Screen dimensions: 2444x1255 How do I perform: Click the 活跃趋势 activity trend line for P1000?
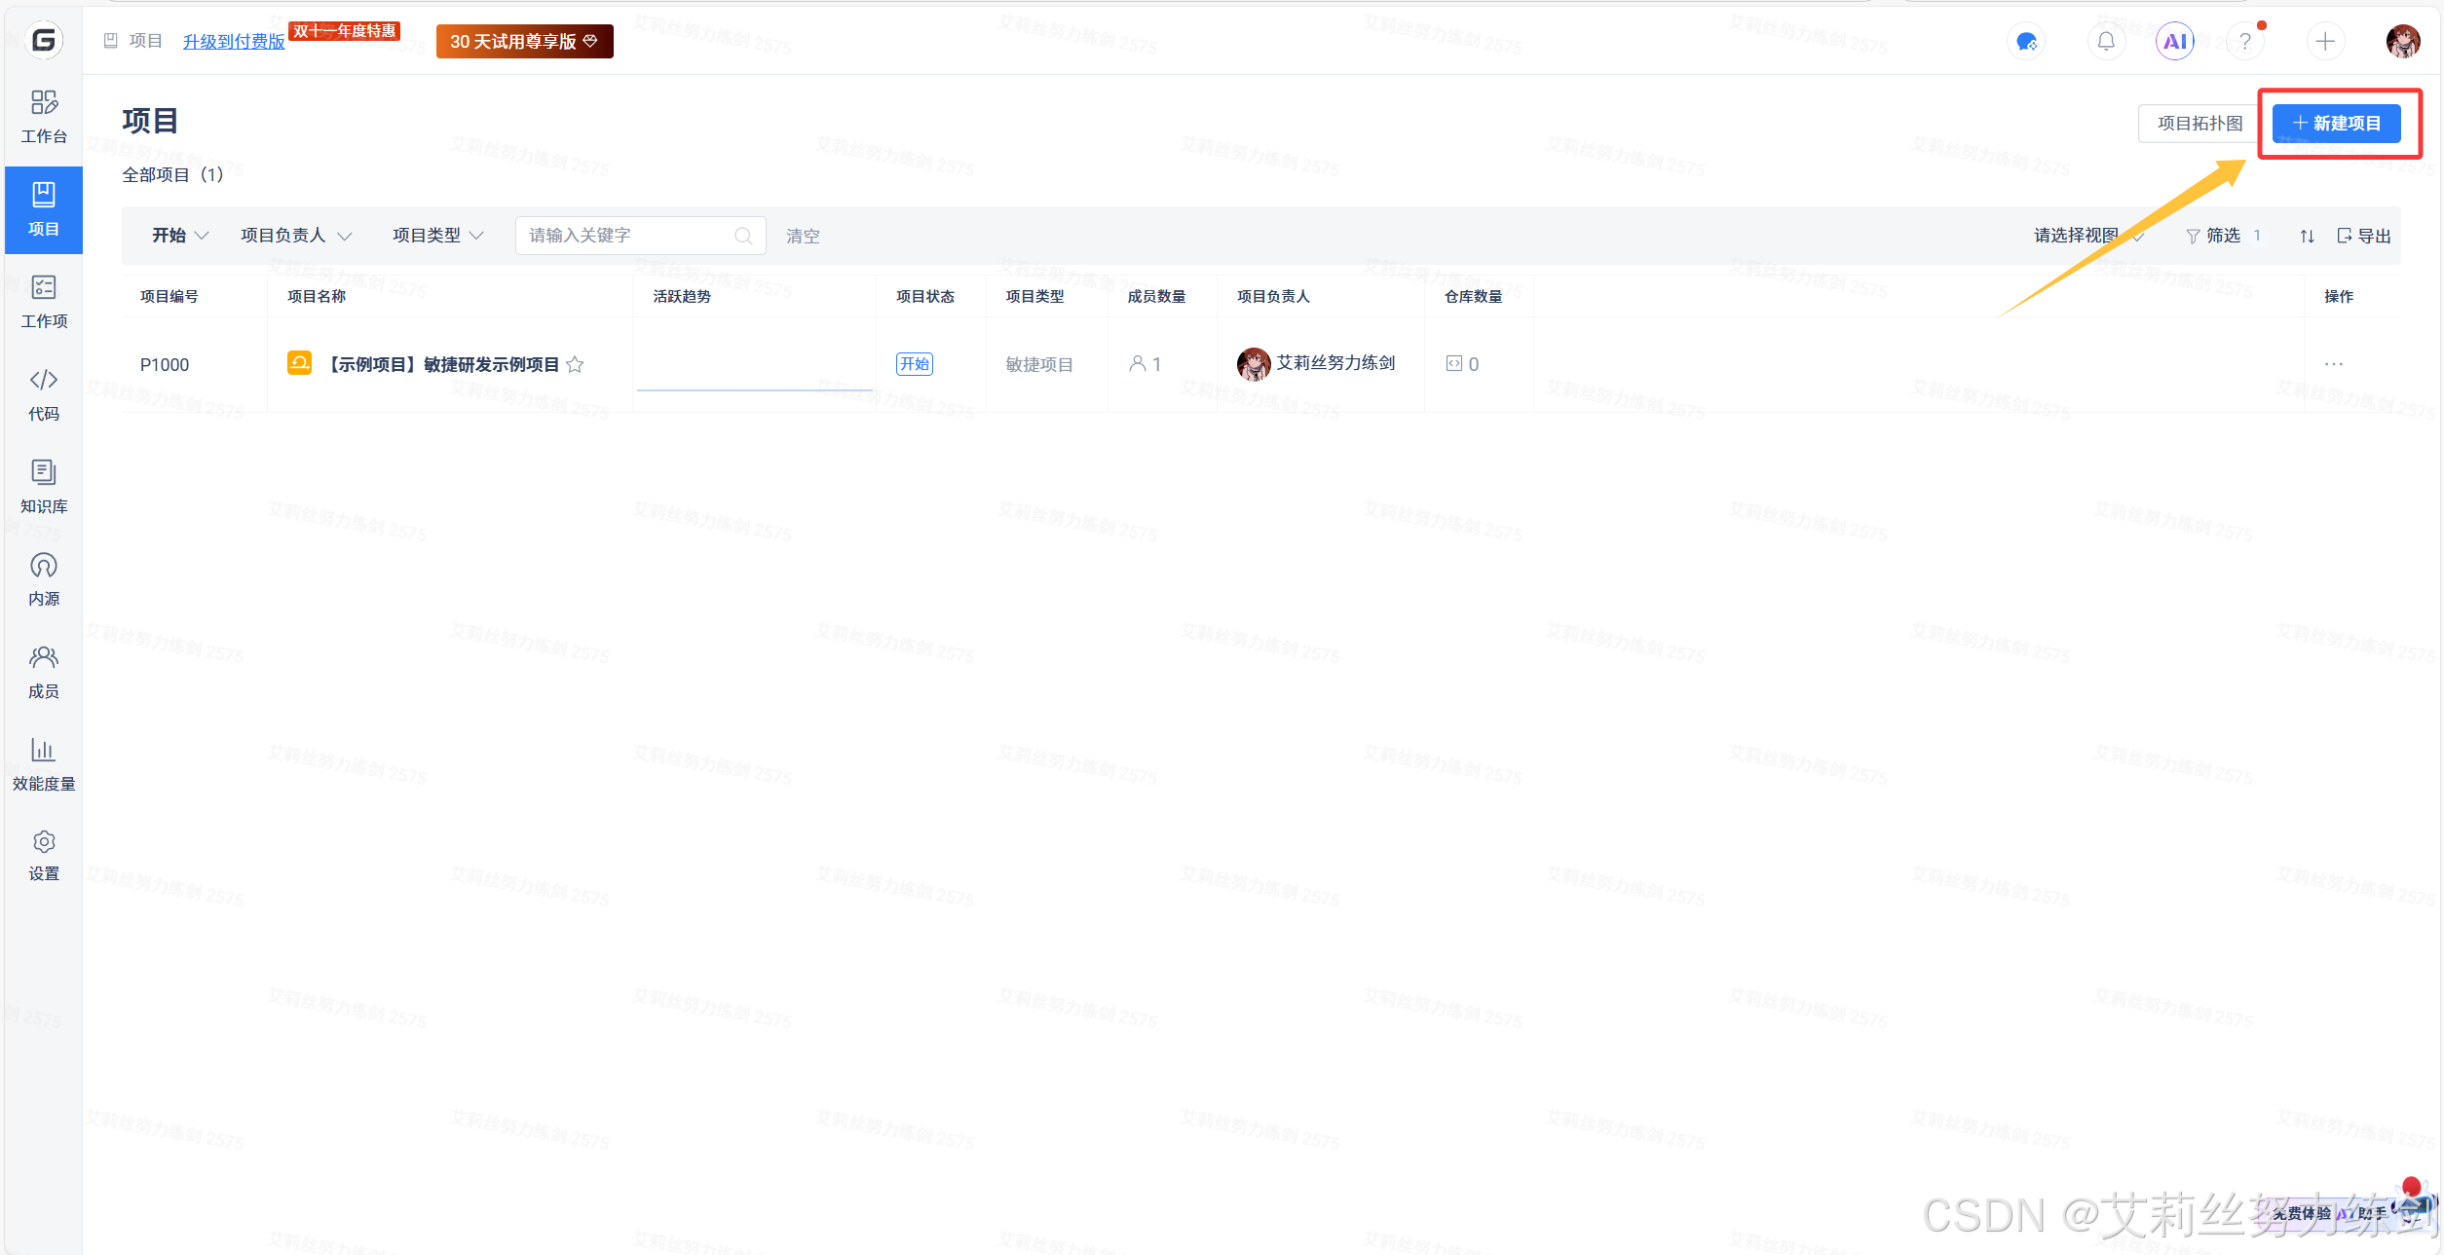pos(754,388)
